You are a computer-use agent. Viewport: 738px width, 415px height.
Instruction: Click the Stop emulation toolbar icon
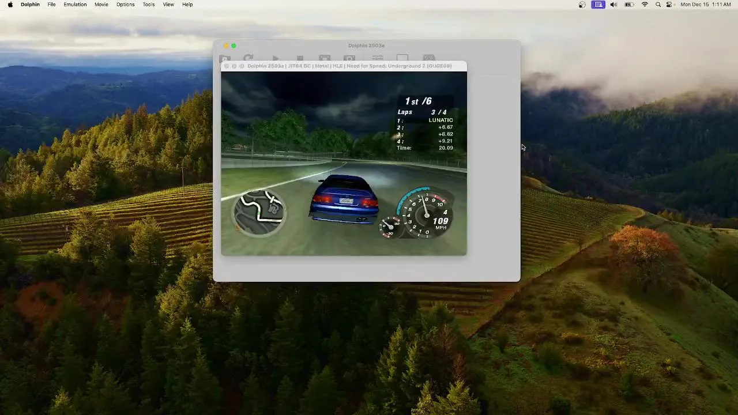(x=300, y=58)
